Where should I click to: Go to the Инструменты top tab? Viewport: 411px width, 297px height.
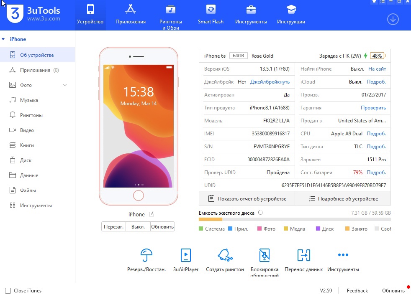point(251,15)
